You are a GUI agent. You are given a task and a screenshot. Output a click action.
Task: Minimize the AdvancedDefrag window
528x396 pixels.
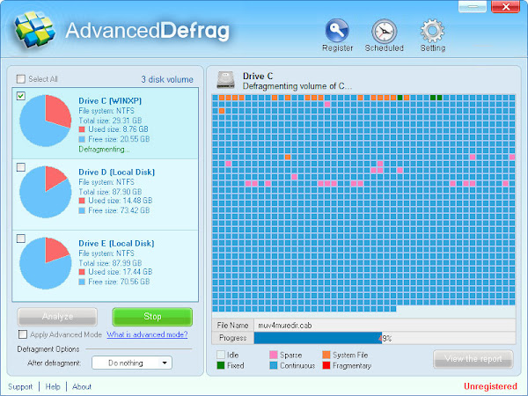(x=473, y=6)
